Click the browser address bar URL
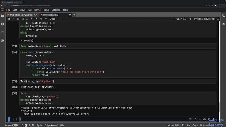 pyautogui.click(x=31, y=6)
